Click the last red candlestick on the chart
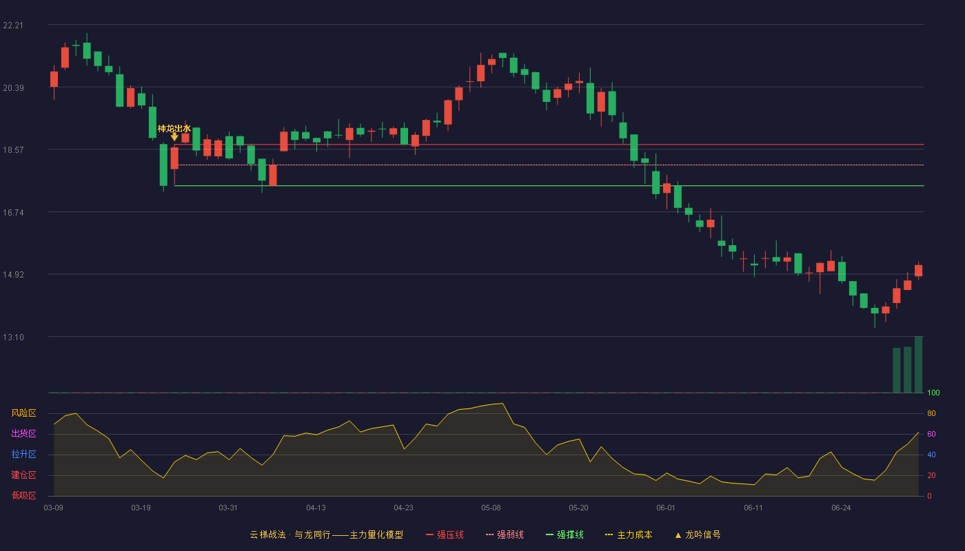The height and width of the screenshot is (551, 965). coord(918,271)
